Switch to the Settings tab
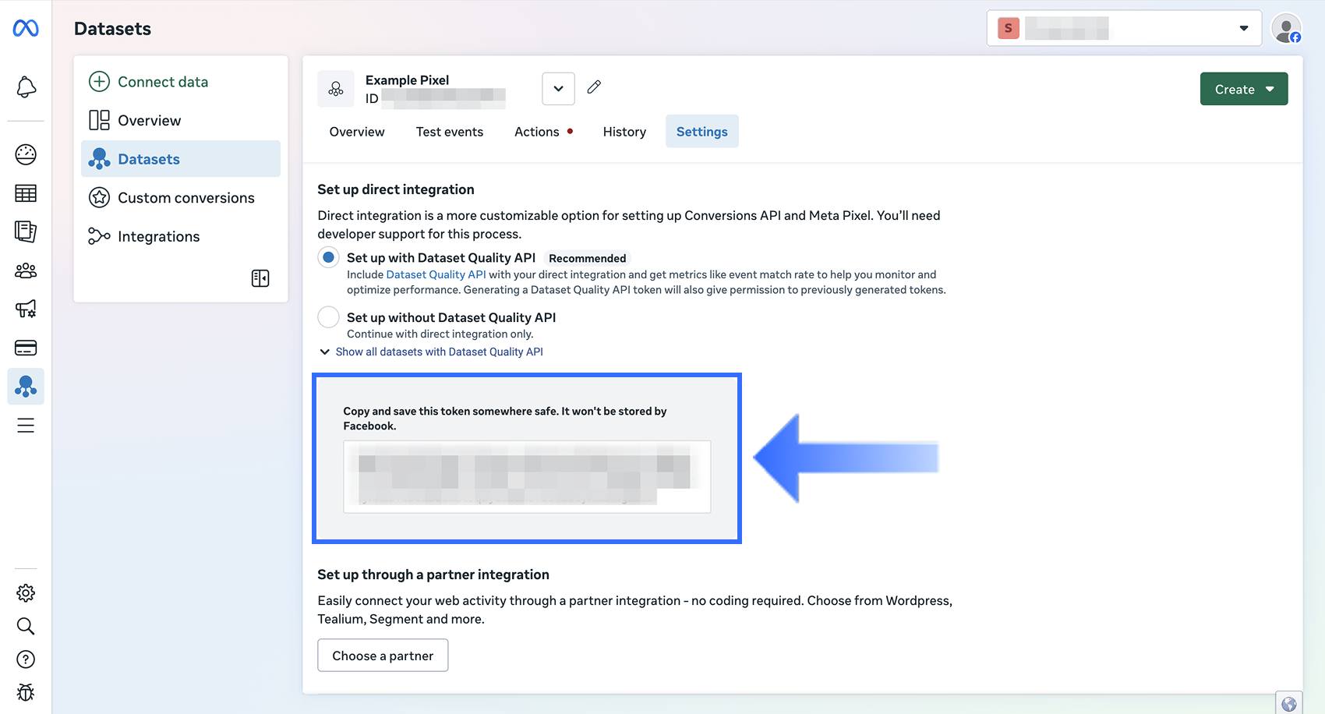Image resolution: width=1325 pixels, height=714 pixels. 702,132
